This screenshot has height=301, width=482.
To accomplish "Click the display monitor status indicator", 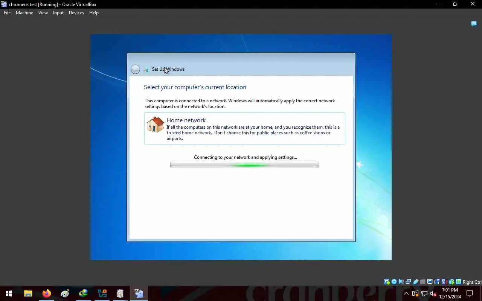I will 430,282.
